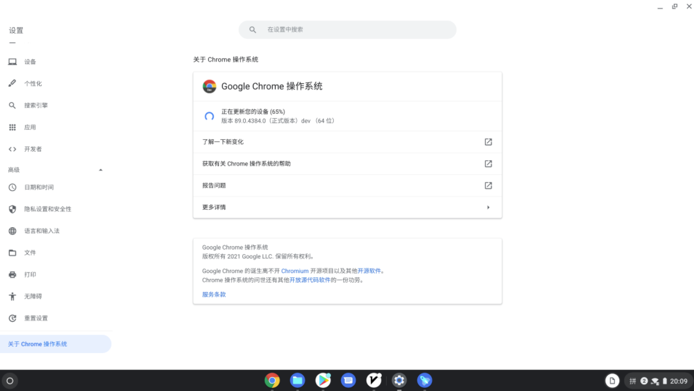Open the Files app from the shelf

[x=298, y=381]
